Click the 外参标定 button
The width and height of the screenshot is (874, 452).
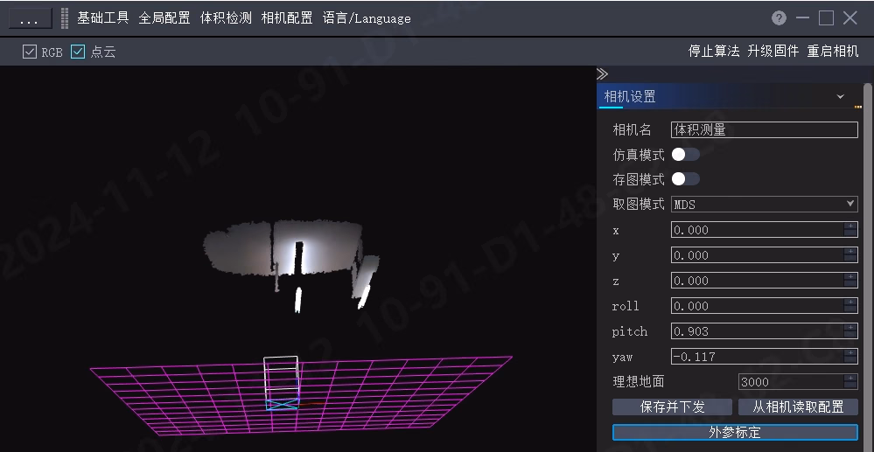coord(735,432)
